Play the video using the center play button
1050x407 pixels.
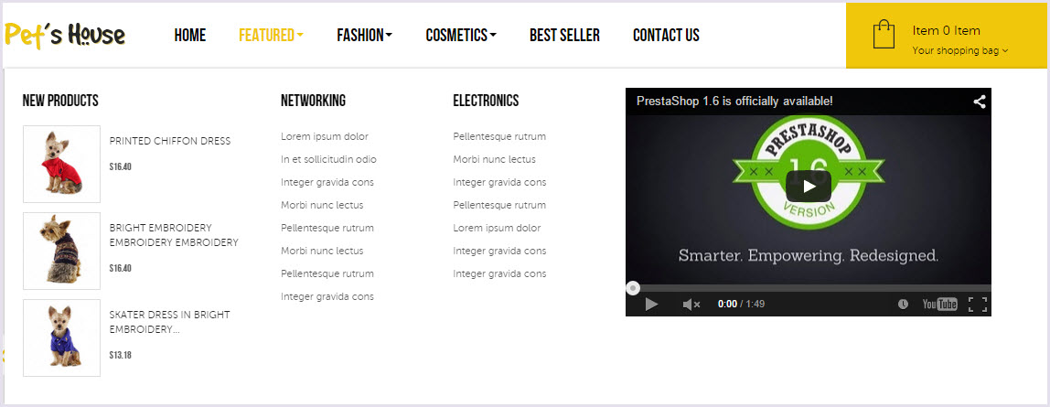pos(809,186)
